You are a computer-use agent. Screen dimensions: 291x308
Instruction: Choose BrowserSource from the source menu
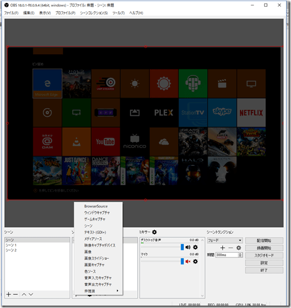[98, 206]
